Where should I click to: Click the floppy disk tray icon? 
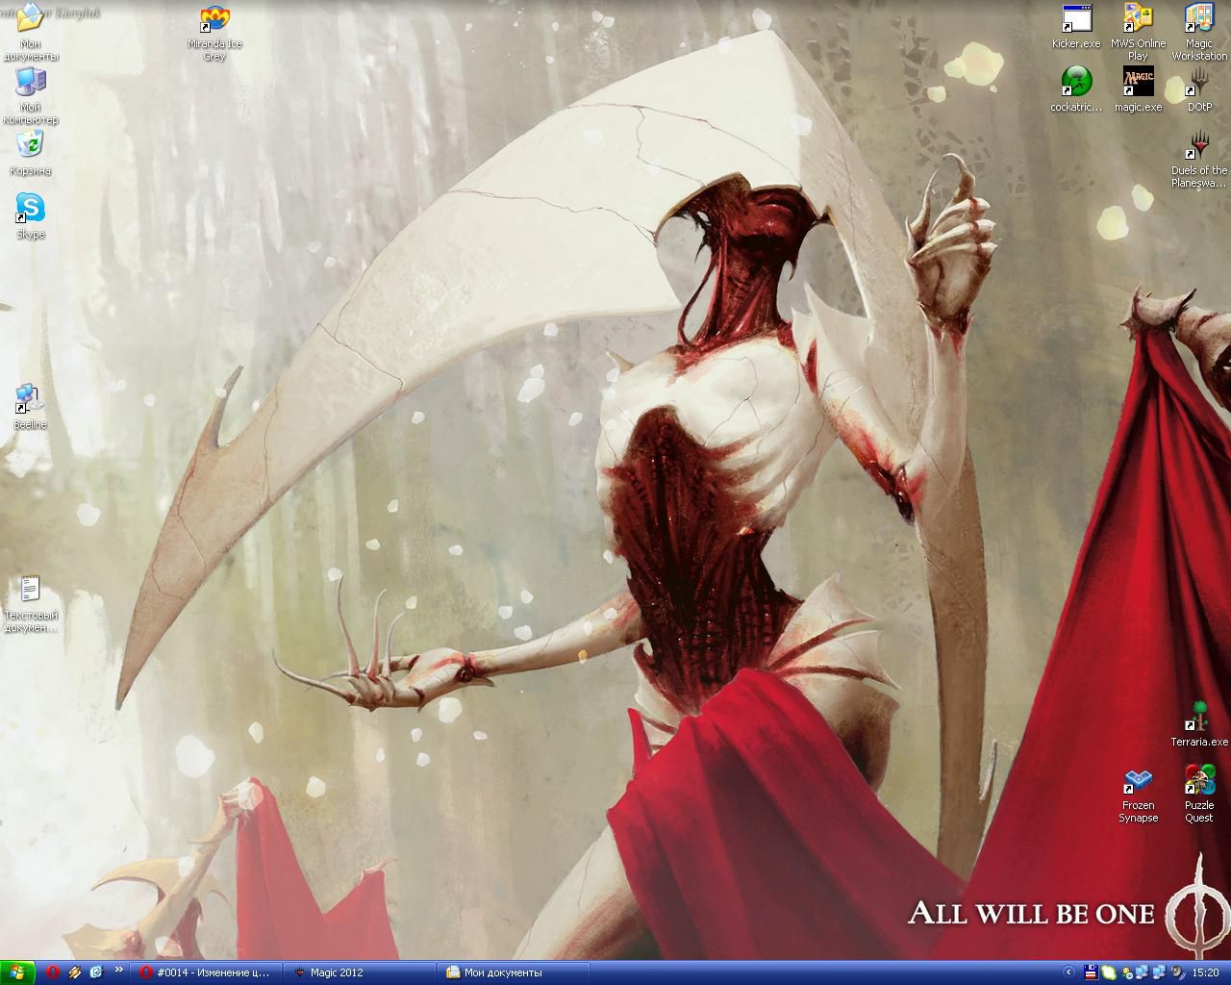point(1091,972)
